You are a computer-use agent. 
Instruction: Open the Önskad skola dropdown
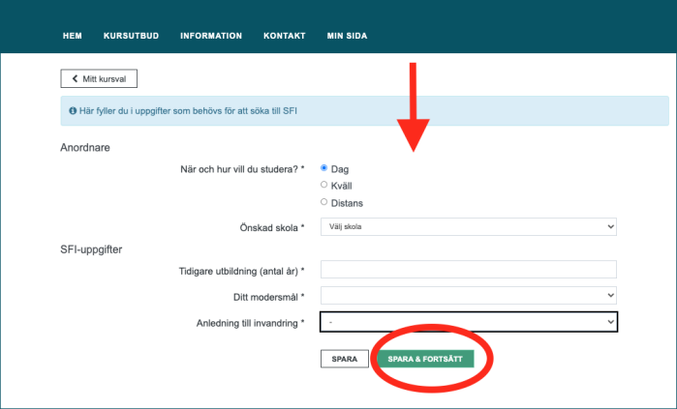468,226
